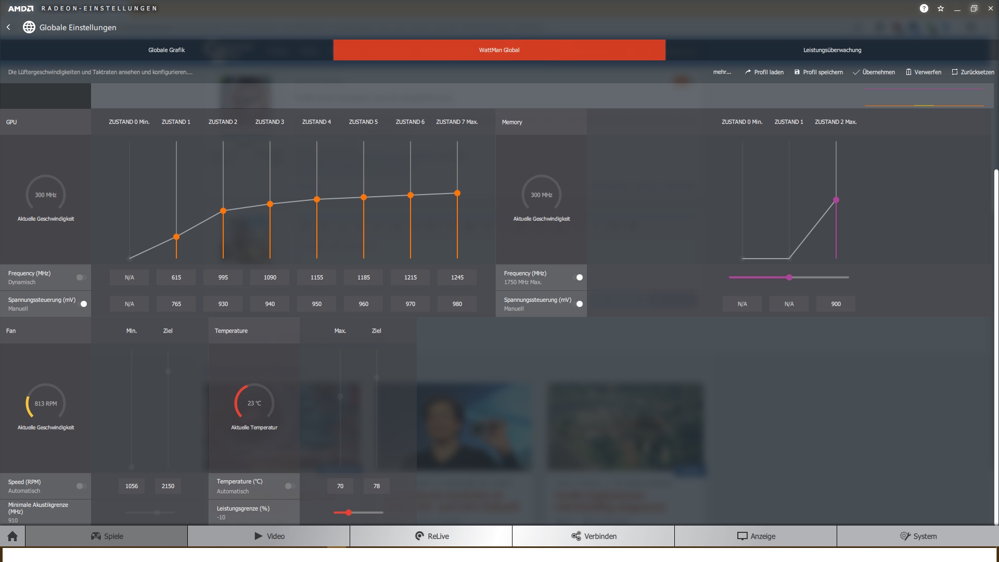Expand the mehr... options menu
Viewport: 999px width, 562px height.
click(722, 72)
